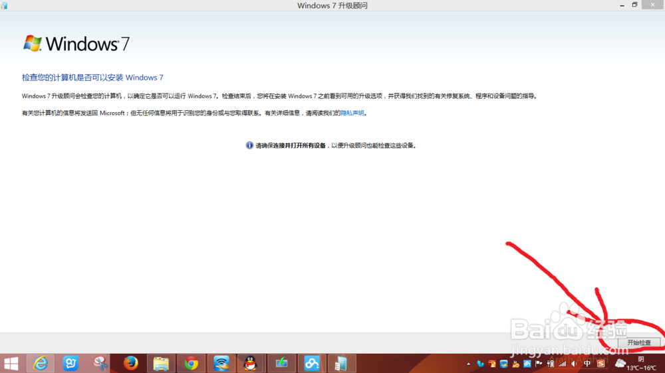
Task: Open the WiFi hotspot app in the taskbar
Action: click(221, 364)
